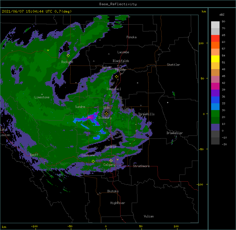Select the bright green 20-30 dBZ swatch
236x230 pixels.
(x=215, y=114)
